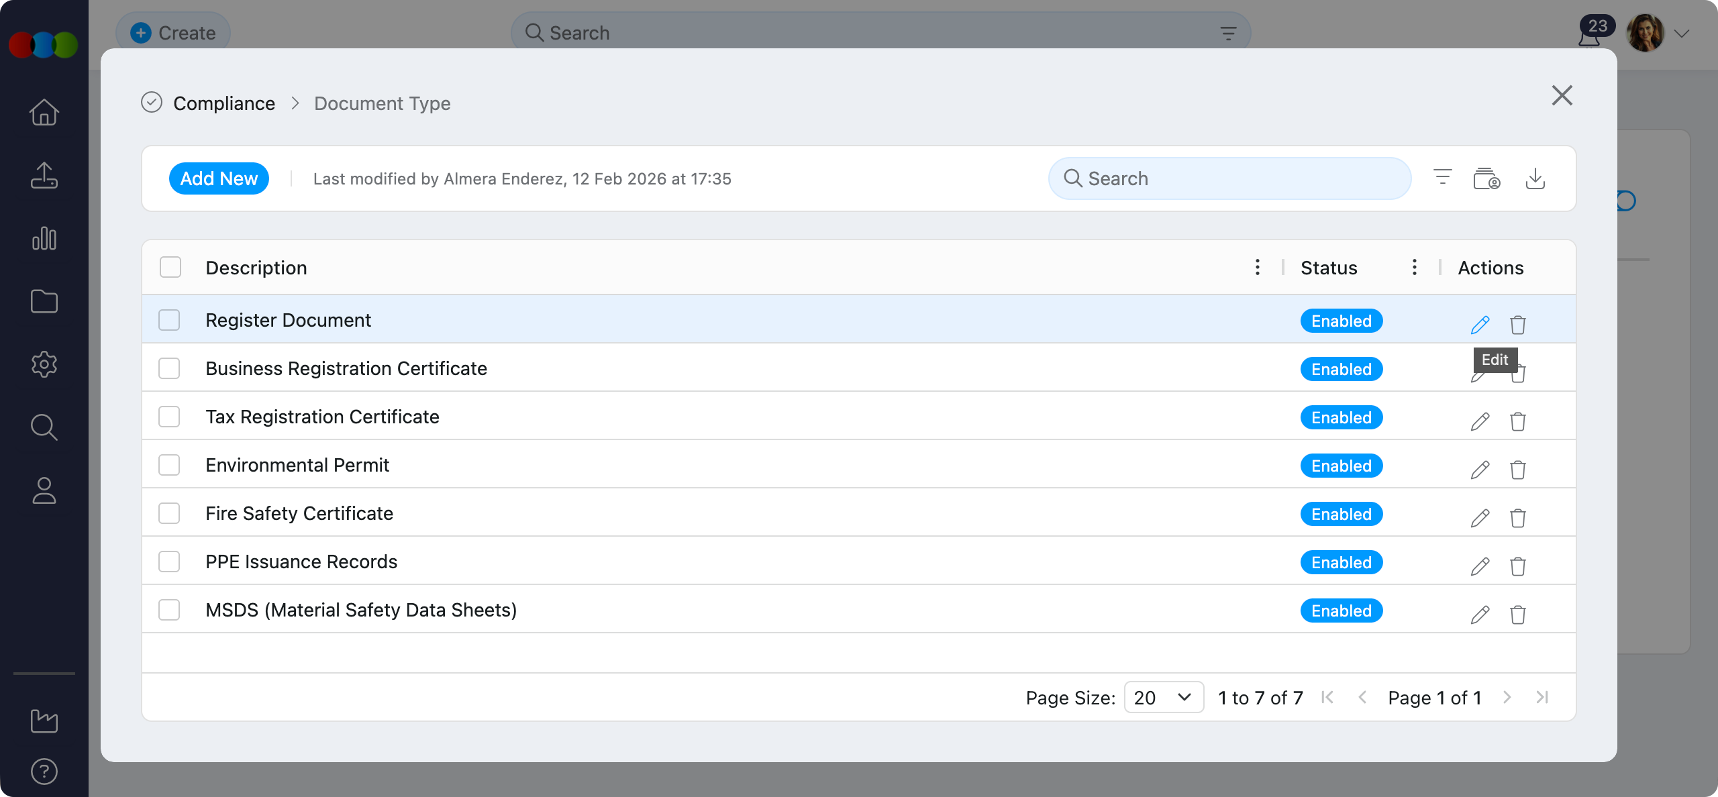The height and width of the screenshot is (797, 1718).
Task: Toggle the select-all checkbox in the table header
Action: click(170, 267)
